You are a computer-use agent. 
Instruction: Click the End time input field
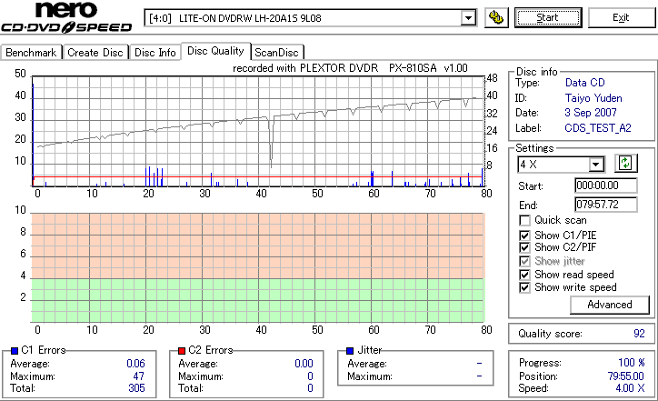tap(605, 205)
